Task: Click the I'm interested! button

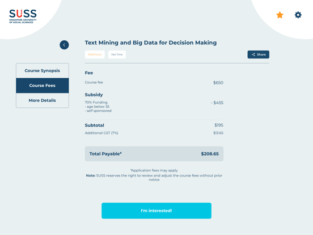Action: coord(156,211)
